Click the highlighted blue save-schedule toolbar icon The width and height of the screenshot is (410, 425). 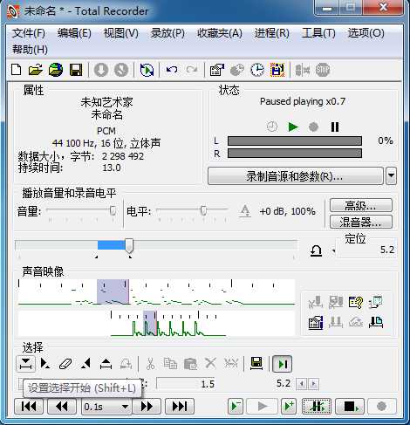coord(277,70)
